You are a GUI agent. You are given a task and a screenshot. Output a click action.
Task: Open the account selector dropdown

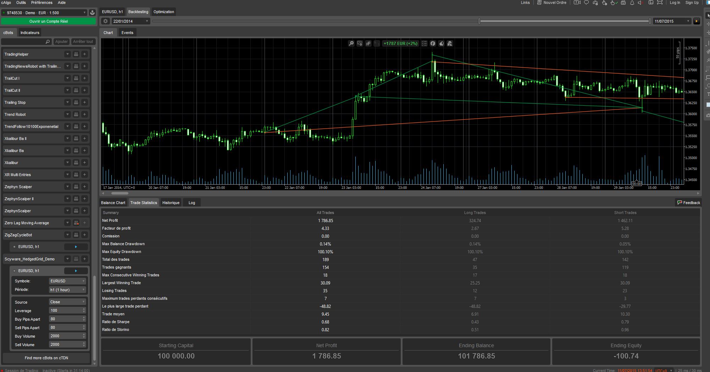(44, 12)
